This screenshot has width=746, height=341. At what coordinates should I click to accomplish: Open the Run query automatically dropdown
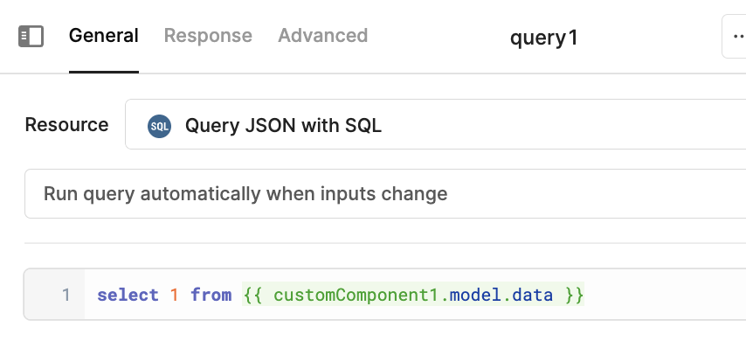[385, 193]
